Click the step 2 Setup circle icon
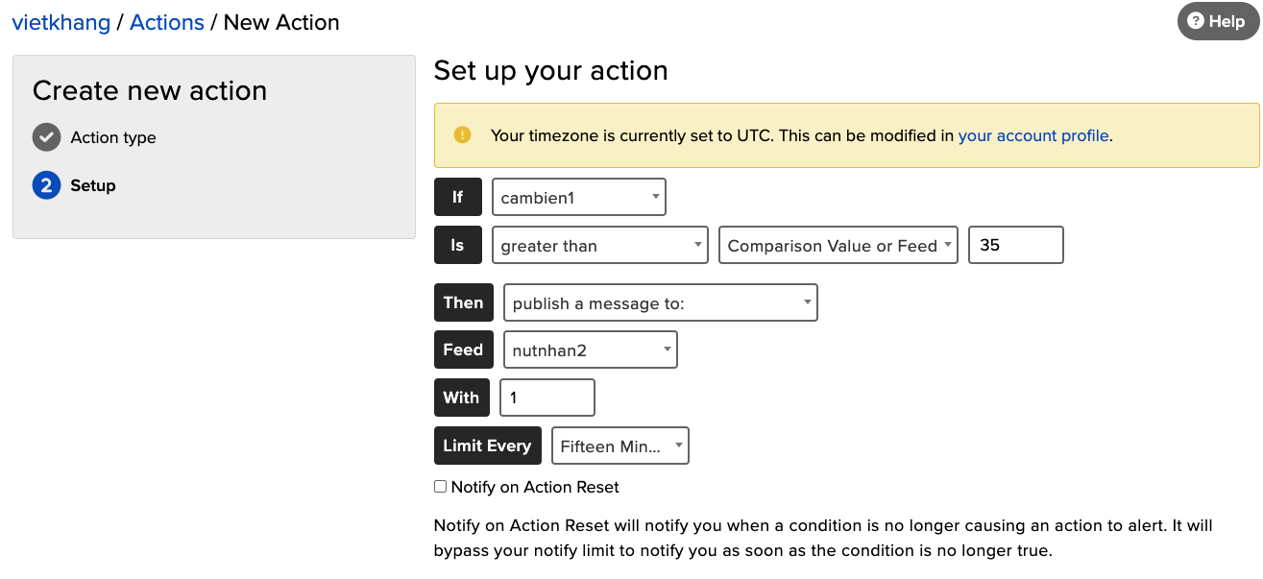Screen dimensions: 1263x579 click(x=46, y=185)
